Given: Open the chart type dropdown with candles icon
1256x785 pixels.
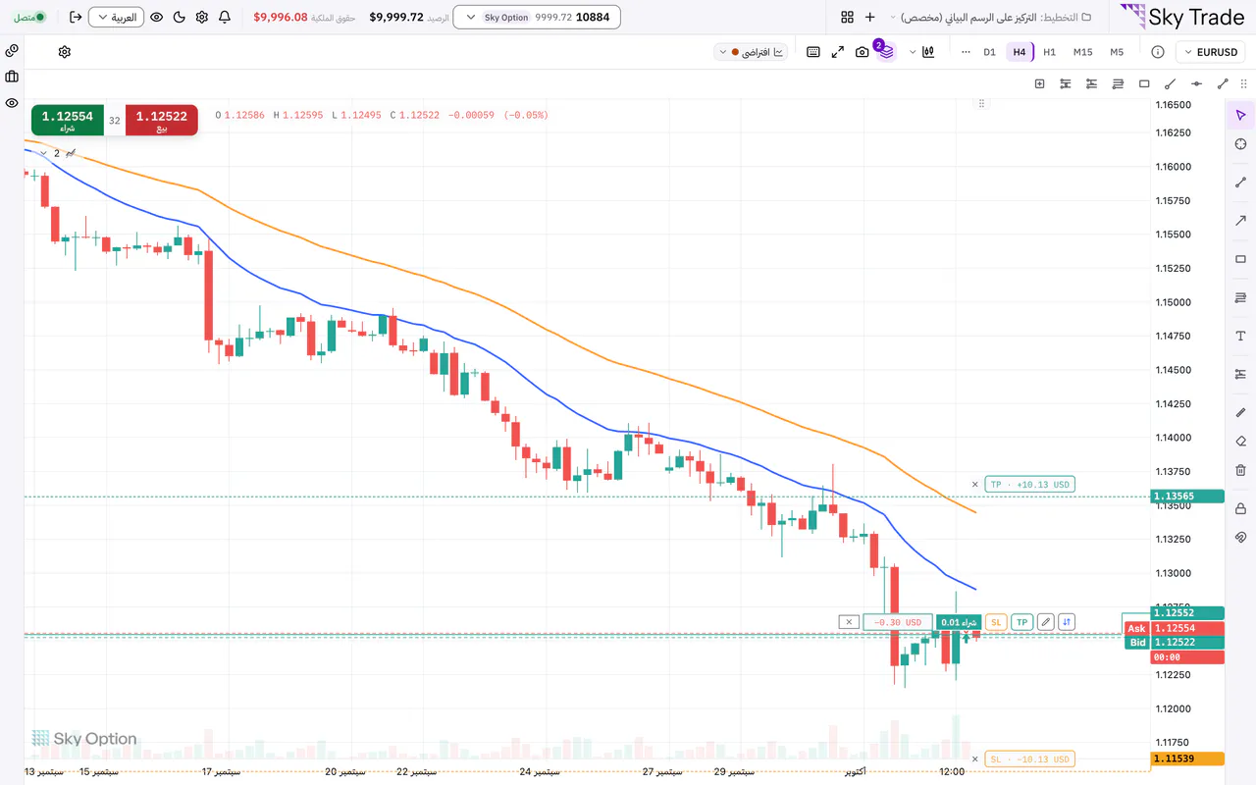Looking at the screenshot, I should click(x=920, y=52).
